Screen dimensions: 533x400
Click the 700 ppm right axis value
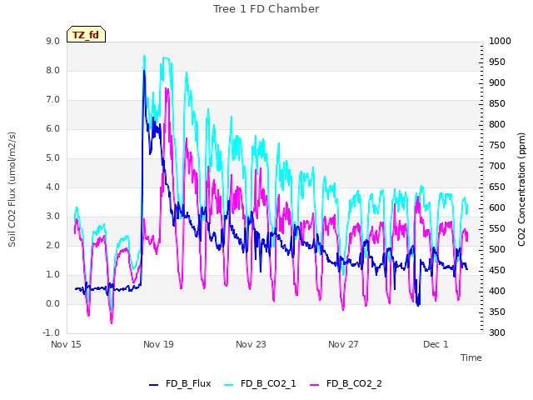point(497,167)
